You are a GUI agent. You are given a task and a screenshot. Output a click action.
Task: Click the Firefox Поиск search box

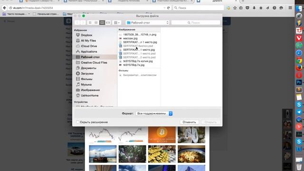pyautogui.click(x=199, y=8)
